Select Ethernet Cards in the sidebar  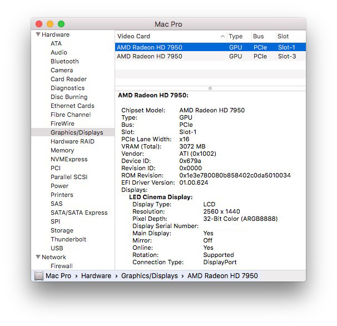click(73, 106)
